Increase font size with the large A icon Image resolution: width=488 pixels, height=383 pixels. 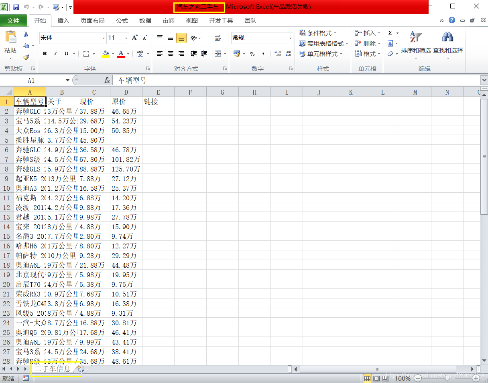coord(135,38)
